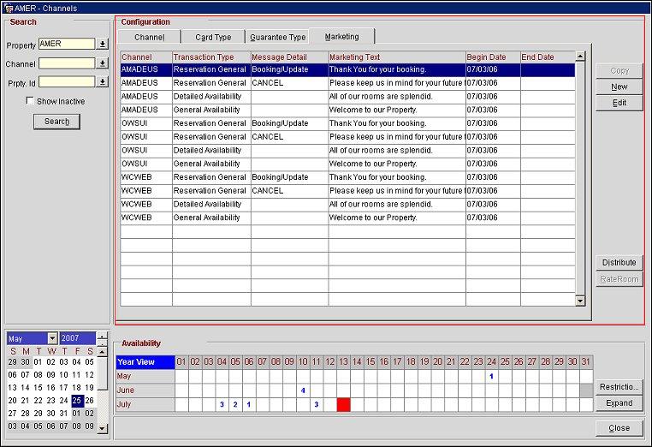Click the Distribute button
This screenshot has height=447, width=652.
pos(619,263)
